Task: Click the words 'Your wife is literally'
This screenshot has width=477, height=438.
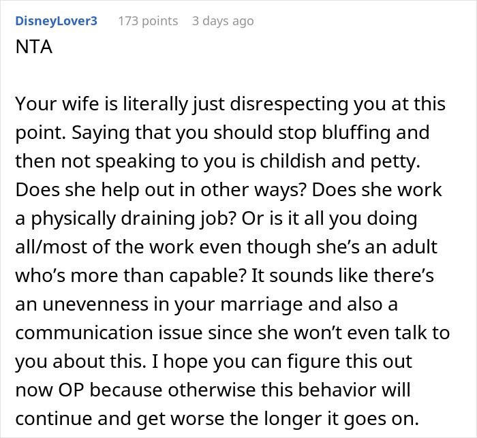Action: (102, 104)
